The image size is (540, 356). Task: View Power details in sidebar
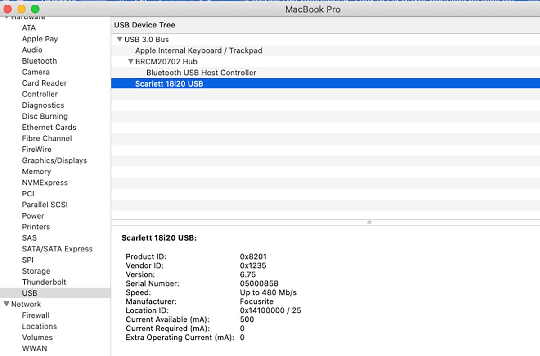click(x=33, y=216)
